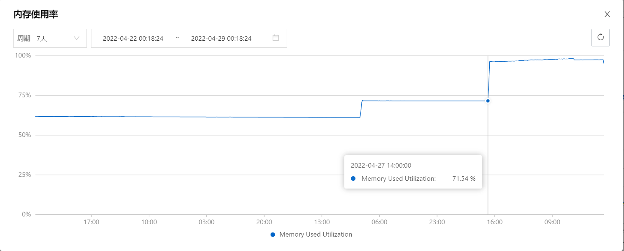The image size is (624, 251).
Task: Expand the 周期 7天 period dropdown
Action: [50, 38]
